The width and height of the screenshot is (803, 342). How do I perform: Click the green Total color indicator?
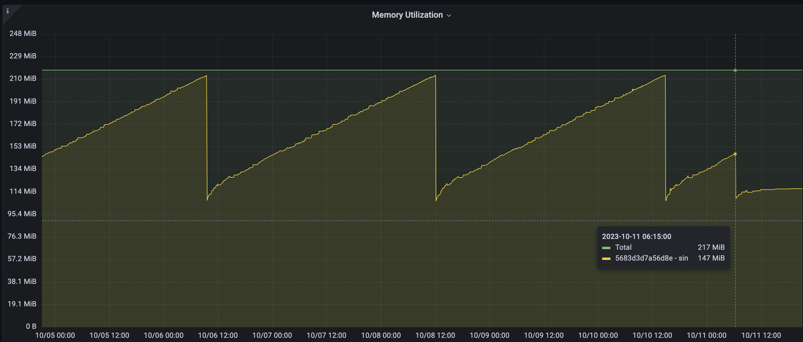tap(606, 247)
